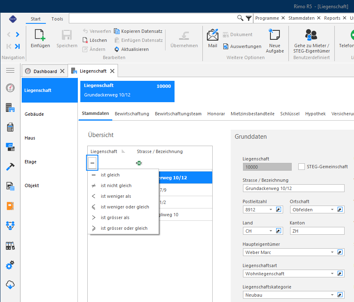Click the Strasse / Bezeichnung input field
The height and width of the screenshot is (302, 354).
click(293, 188)
